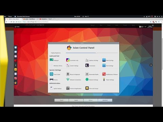The image size is (163, 122).
Task: Open the Network Connections wifi icon
Action: 68,79
